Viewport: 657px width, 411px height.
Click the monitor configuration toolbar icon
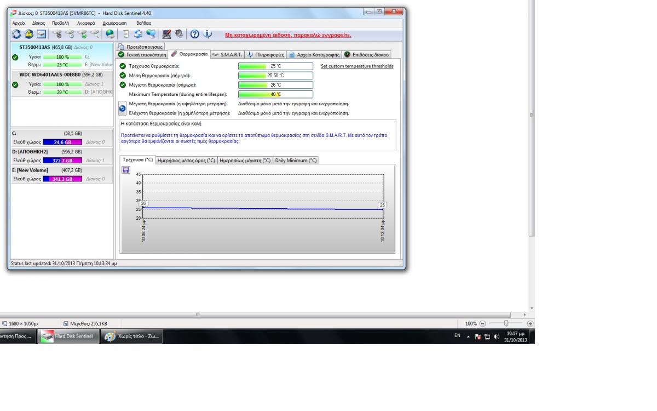click(x=167, y=34)
